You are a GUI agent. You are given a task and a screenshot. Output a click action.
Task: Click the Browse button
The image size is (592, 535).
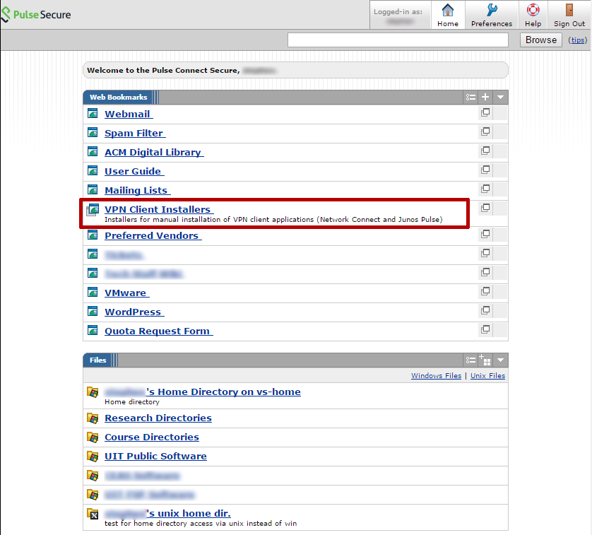point(540,40)
